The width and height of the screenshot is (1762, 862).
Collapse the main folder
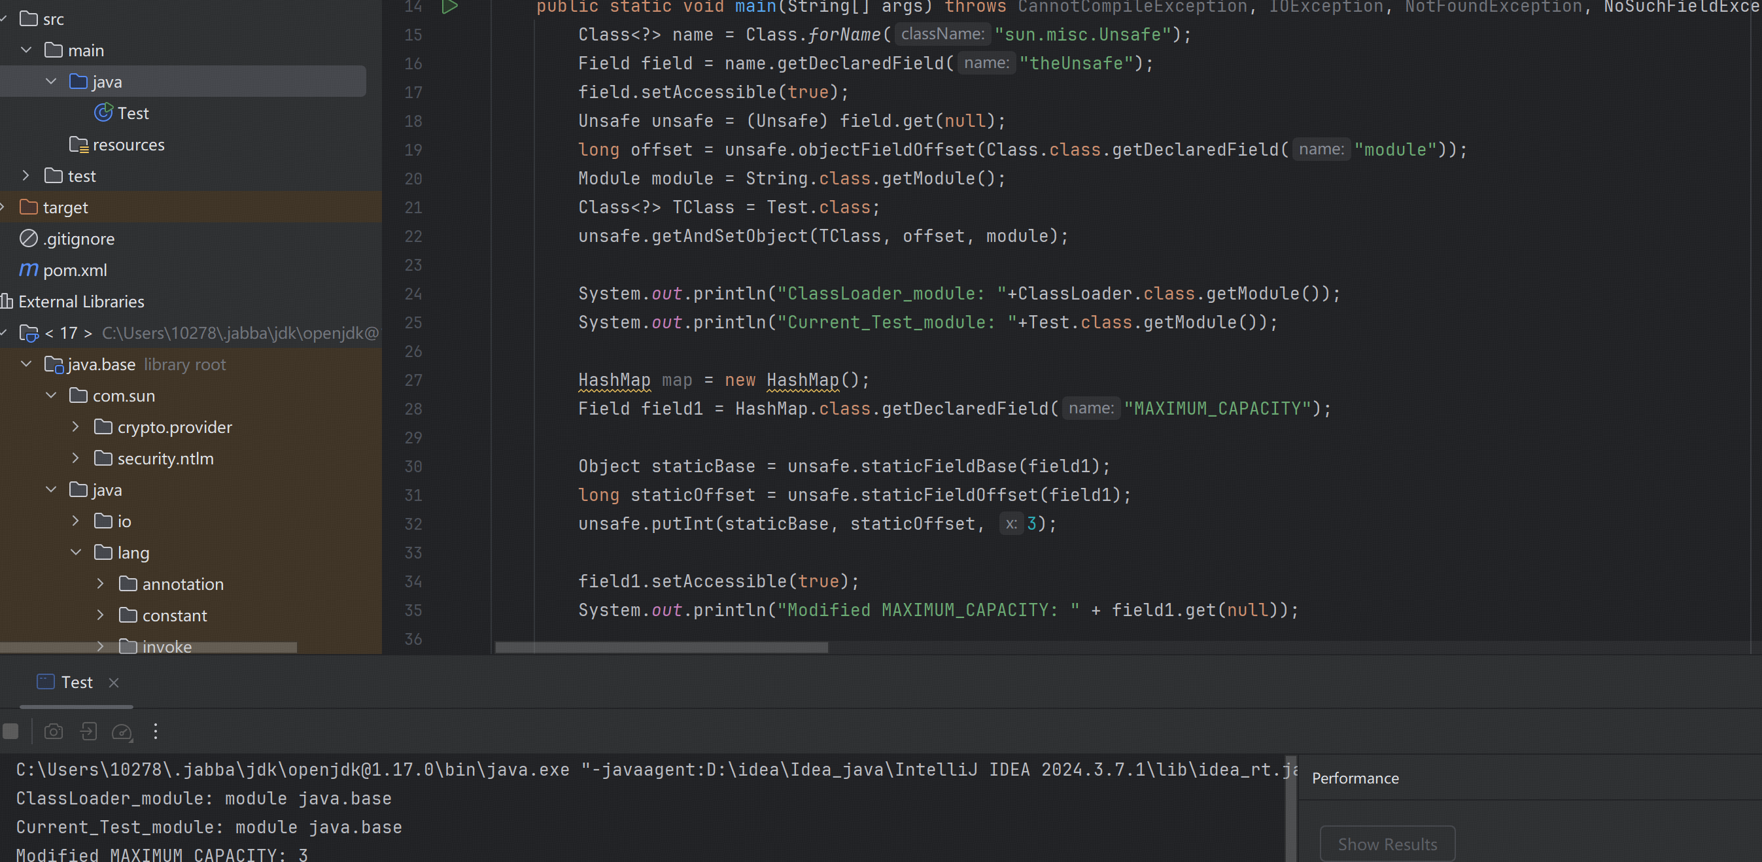[26, 50]
